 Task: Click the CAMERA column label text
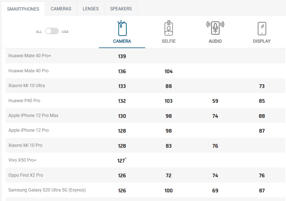[122, 41]
